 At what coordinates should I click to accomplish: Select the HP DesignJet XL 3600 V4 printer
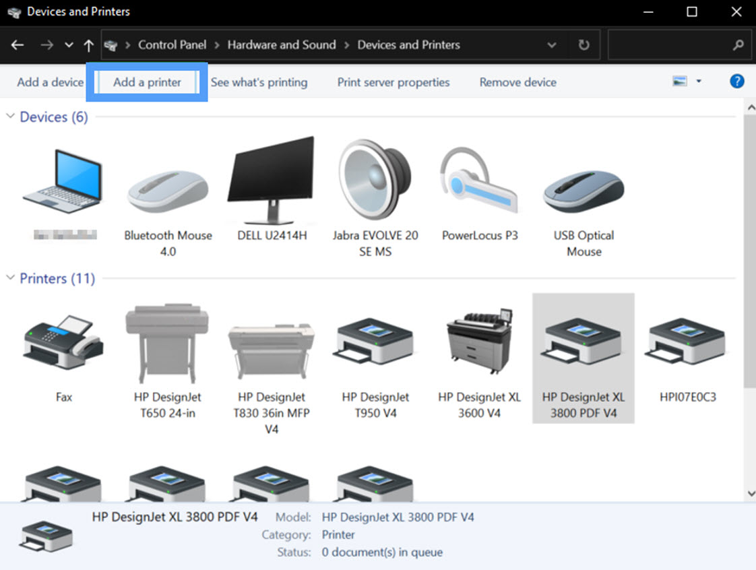point(479,341)
